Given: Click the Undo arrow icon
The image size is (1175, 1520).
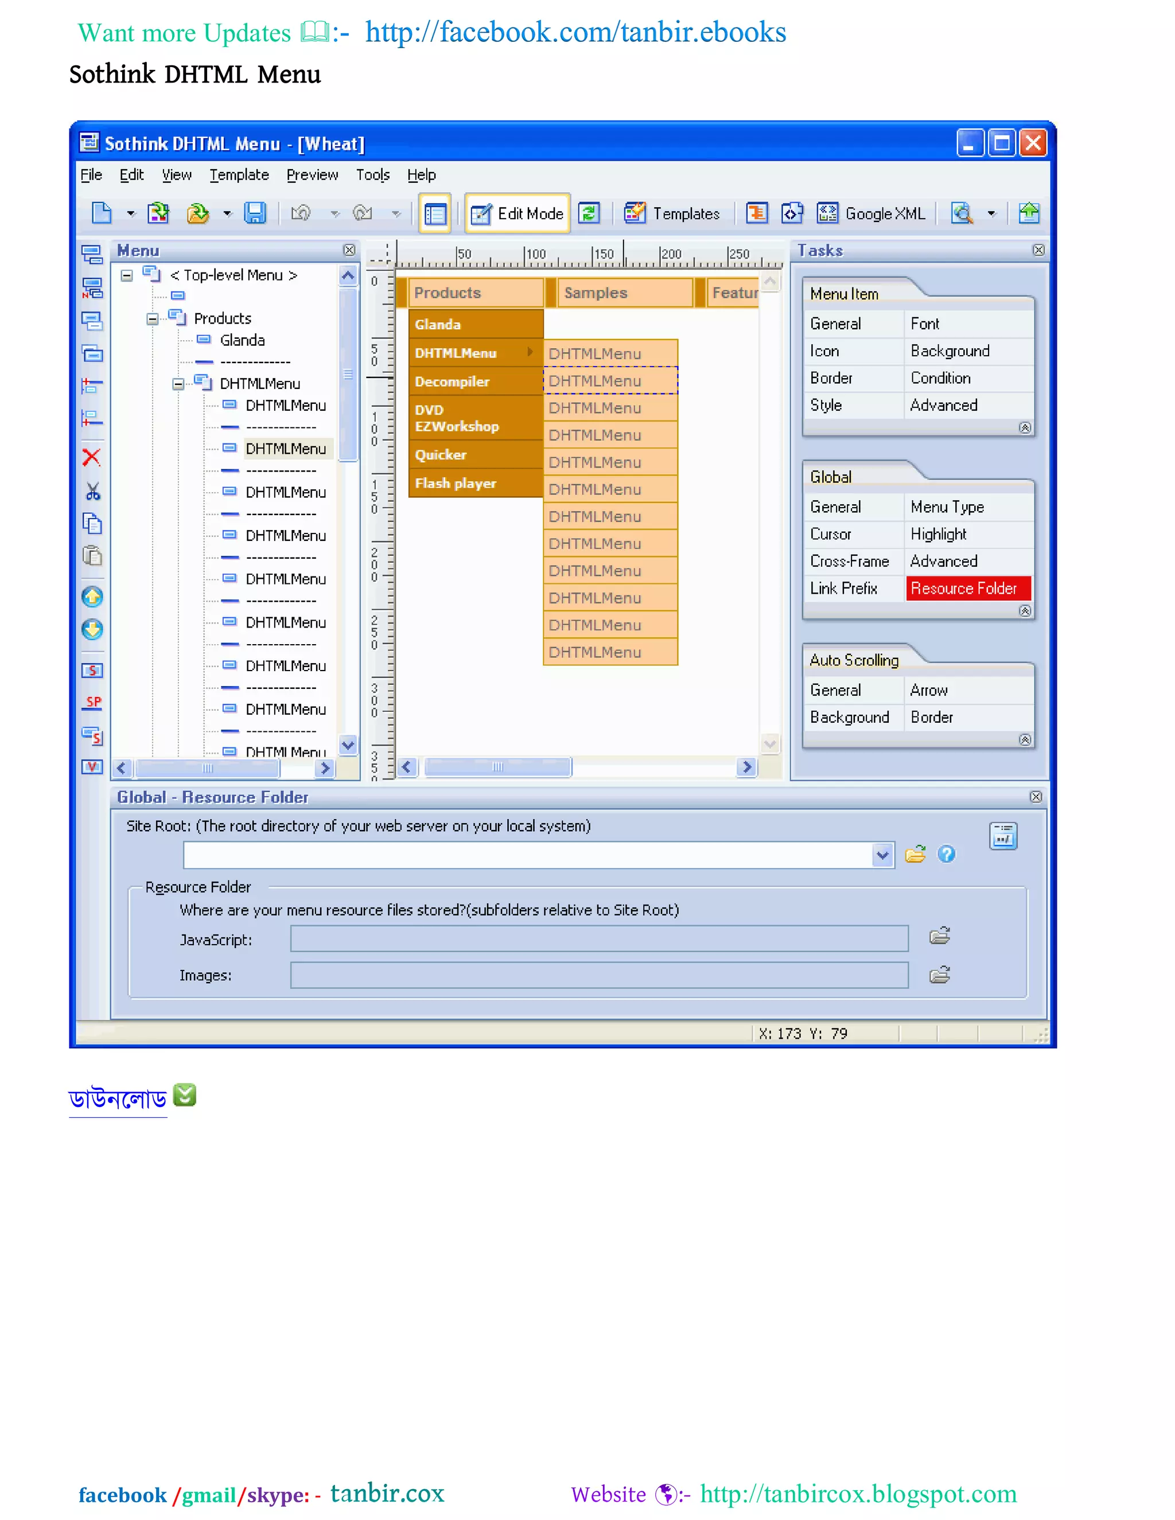Looking at the screenshot, I should tap(301, 213).
